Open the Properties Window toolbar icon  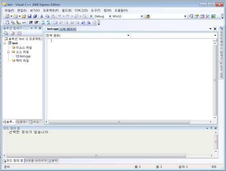[197, 16]
